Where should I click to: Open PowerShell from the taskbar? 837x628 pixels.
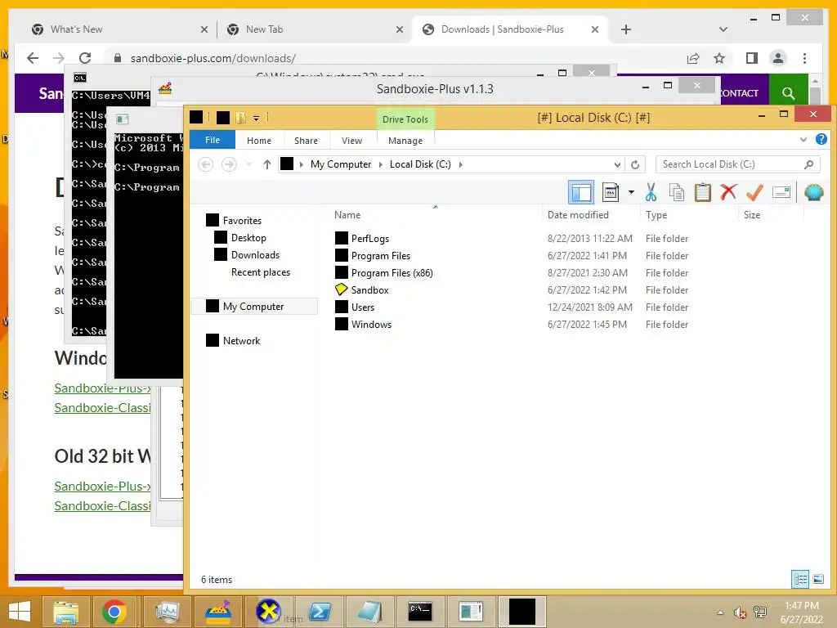(x=320, y=612)
